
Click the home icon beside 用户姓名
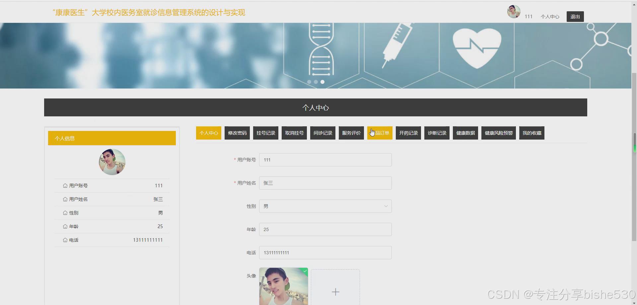click(x=65, y=199)
